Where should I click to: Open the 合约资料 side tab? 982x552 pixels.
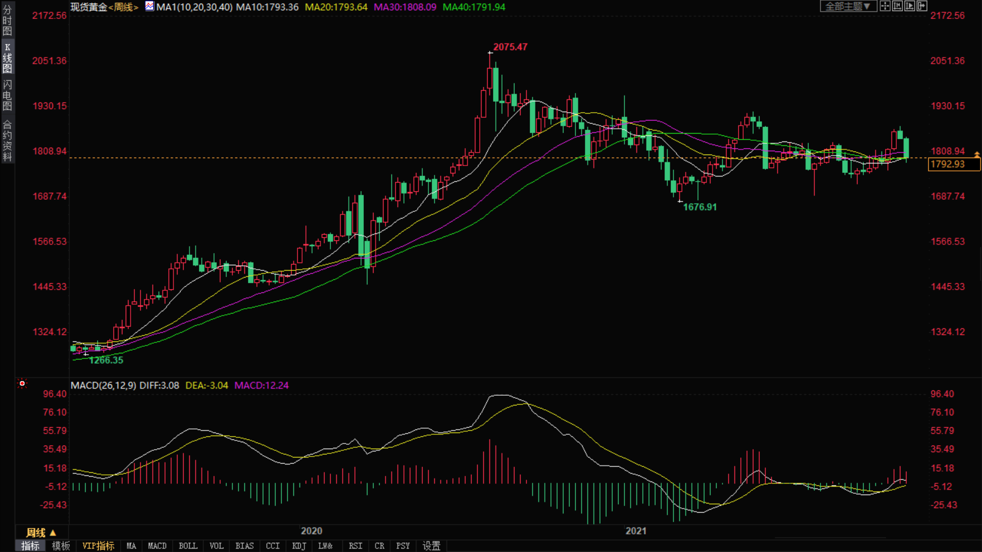[x=7, y=141]
